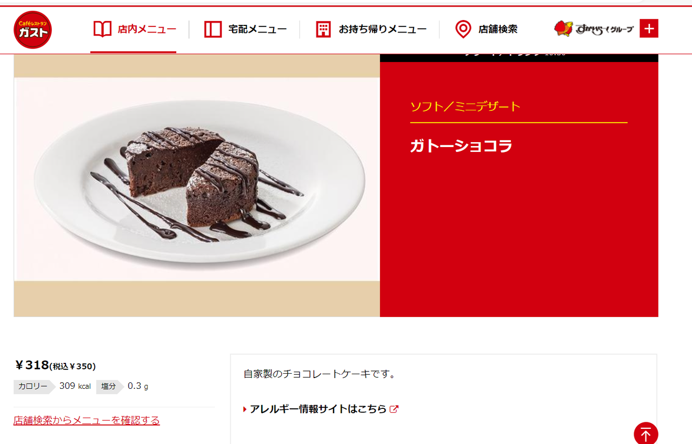Click the 宅配メニュー panel icon
This screenshot has height=444, width=692.
pos(213,29)
